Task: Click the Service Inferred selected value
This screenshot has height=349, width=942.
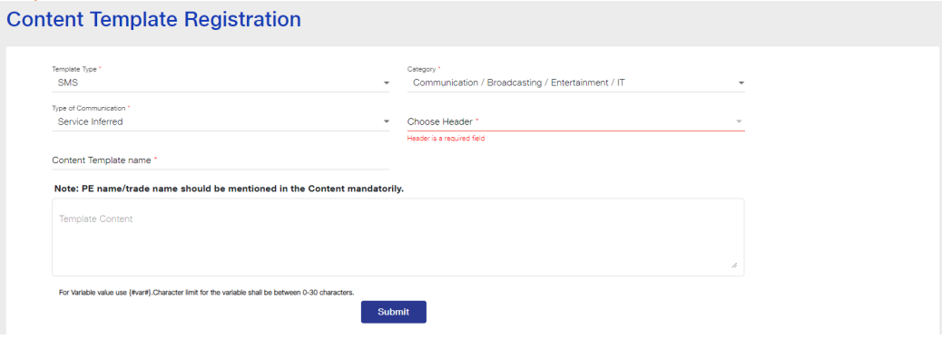Action: (90, 121)
